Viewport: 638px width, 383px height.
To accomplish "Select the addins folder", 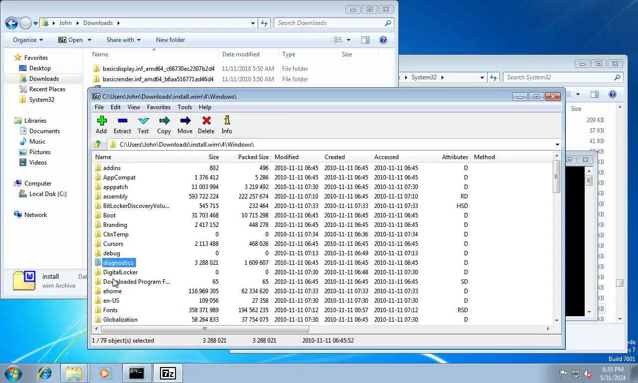I will (x=112, y=168).
